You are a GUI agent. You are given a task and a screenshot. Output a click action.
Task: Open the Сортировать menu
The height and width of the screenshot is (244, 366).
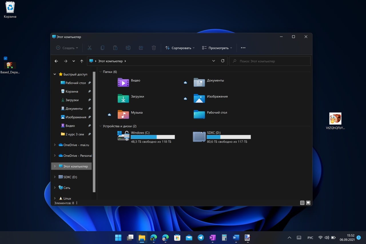180,48
